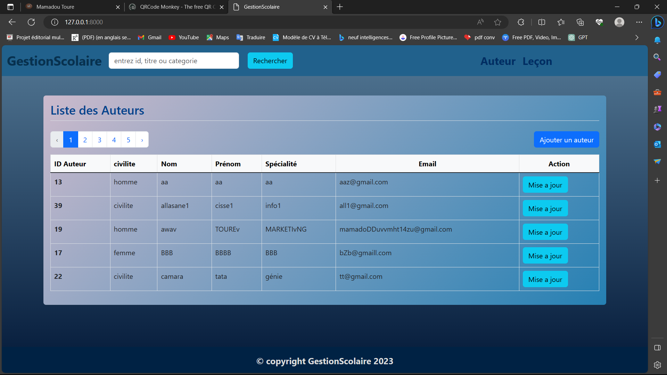The image size is (667, 375).
Task: Click the previous page arrow icon
Action: [57, 139]
